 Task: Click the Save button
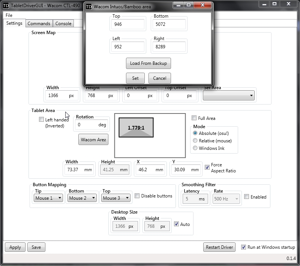click(x=36, y=247)
